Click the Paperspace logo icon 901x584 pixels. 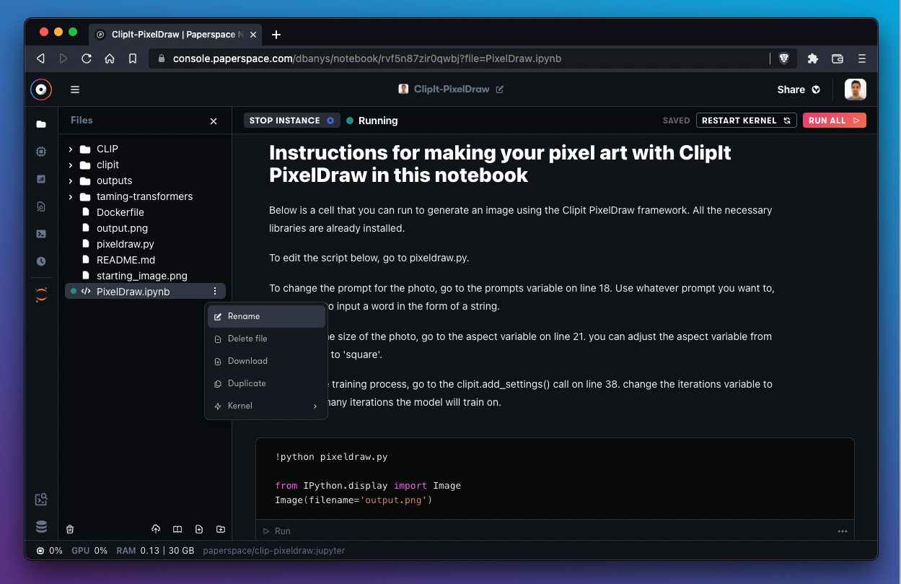(x=41, y=90)
